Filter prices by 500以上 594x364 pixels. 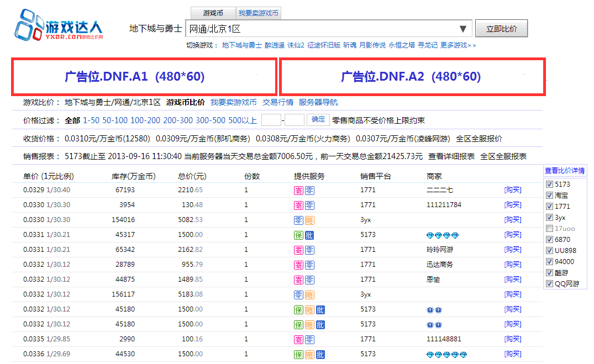point(243,120)
